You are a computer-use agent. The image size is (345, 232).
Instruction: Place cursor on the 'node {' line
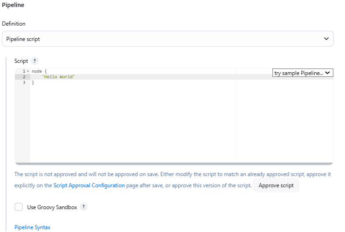pos(39,71)
